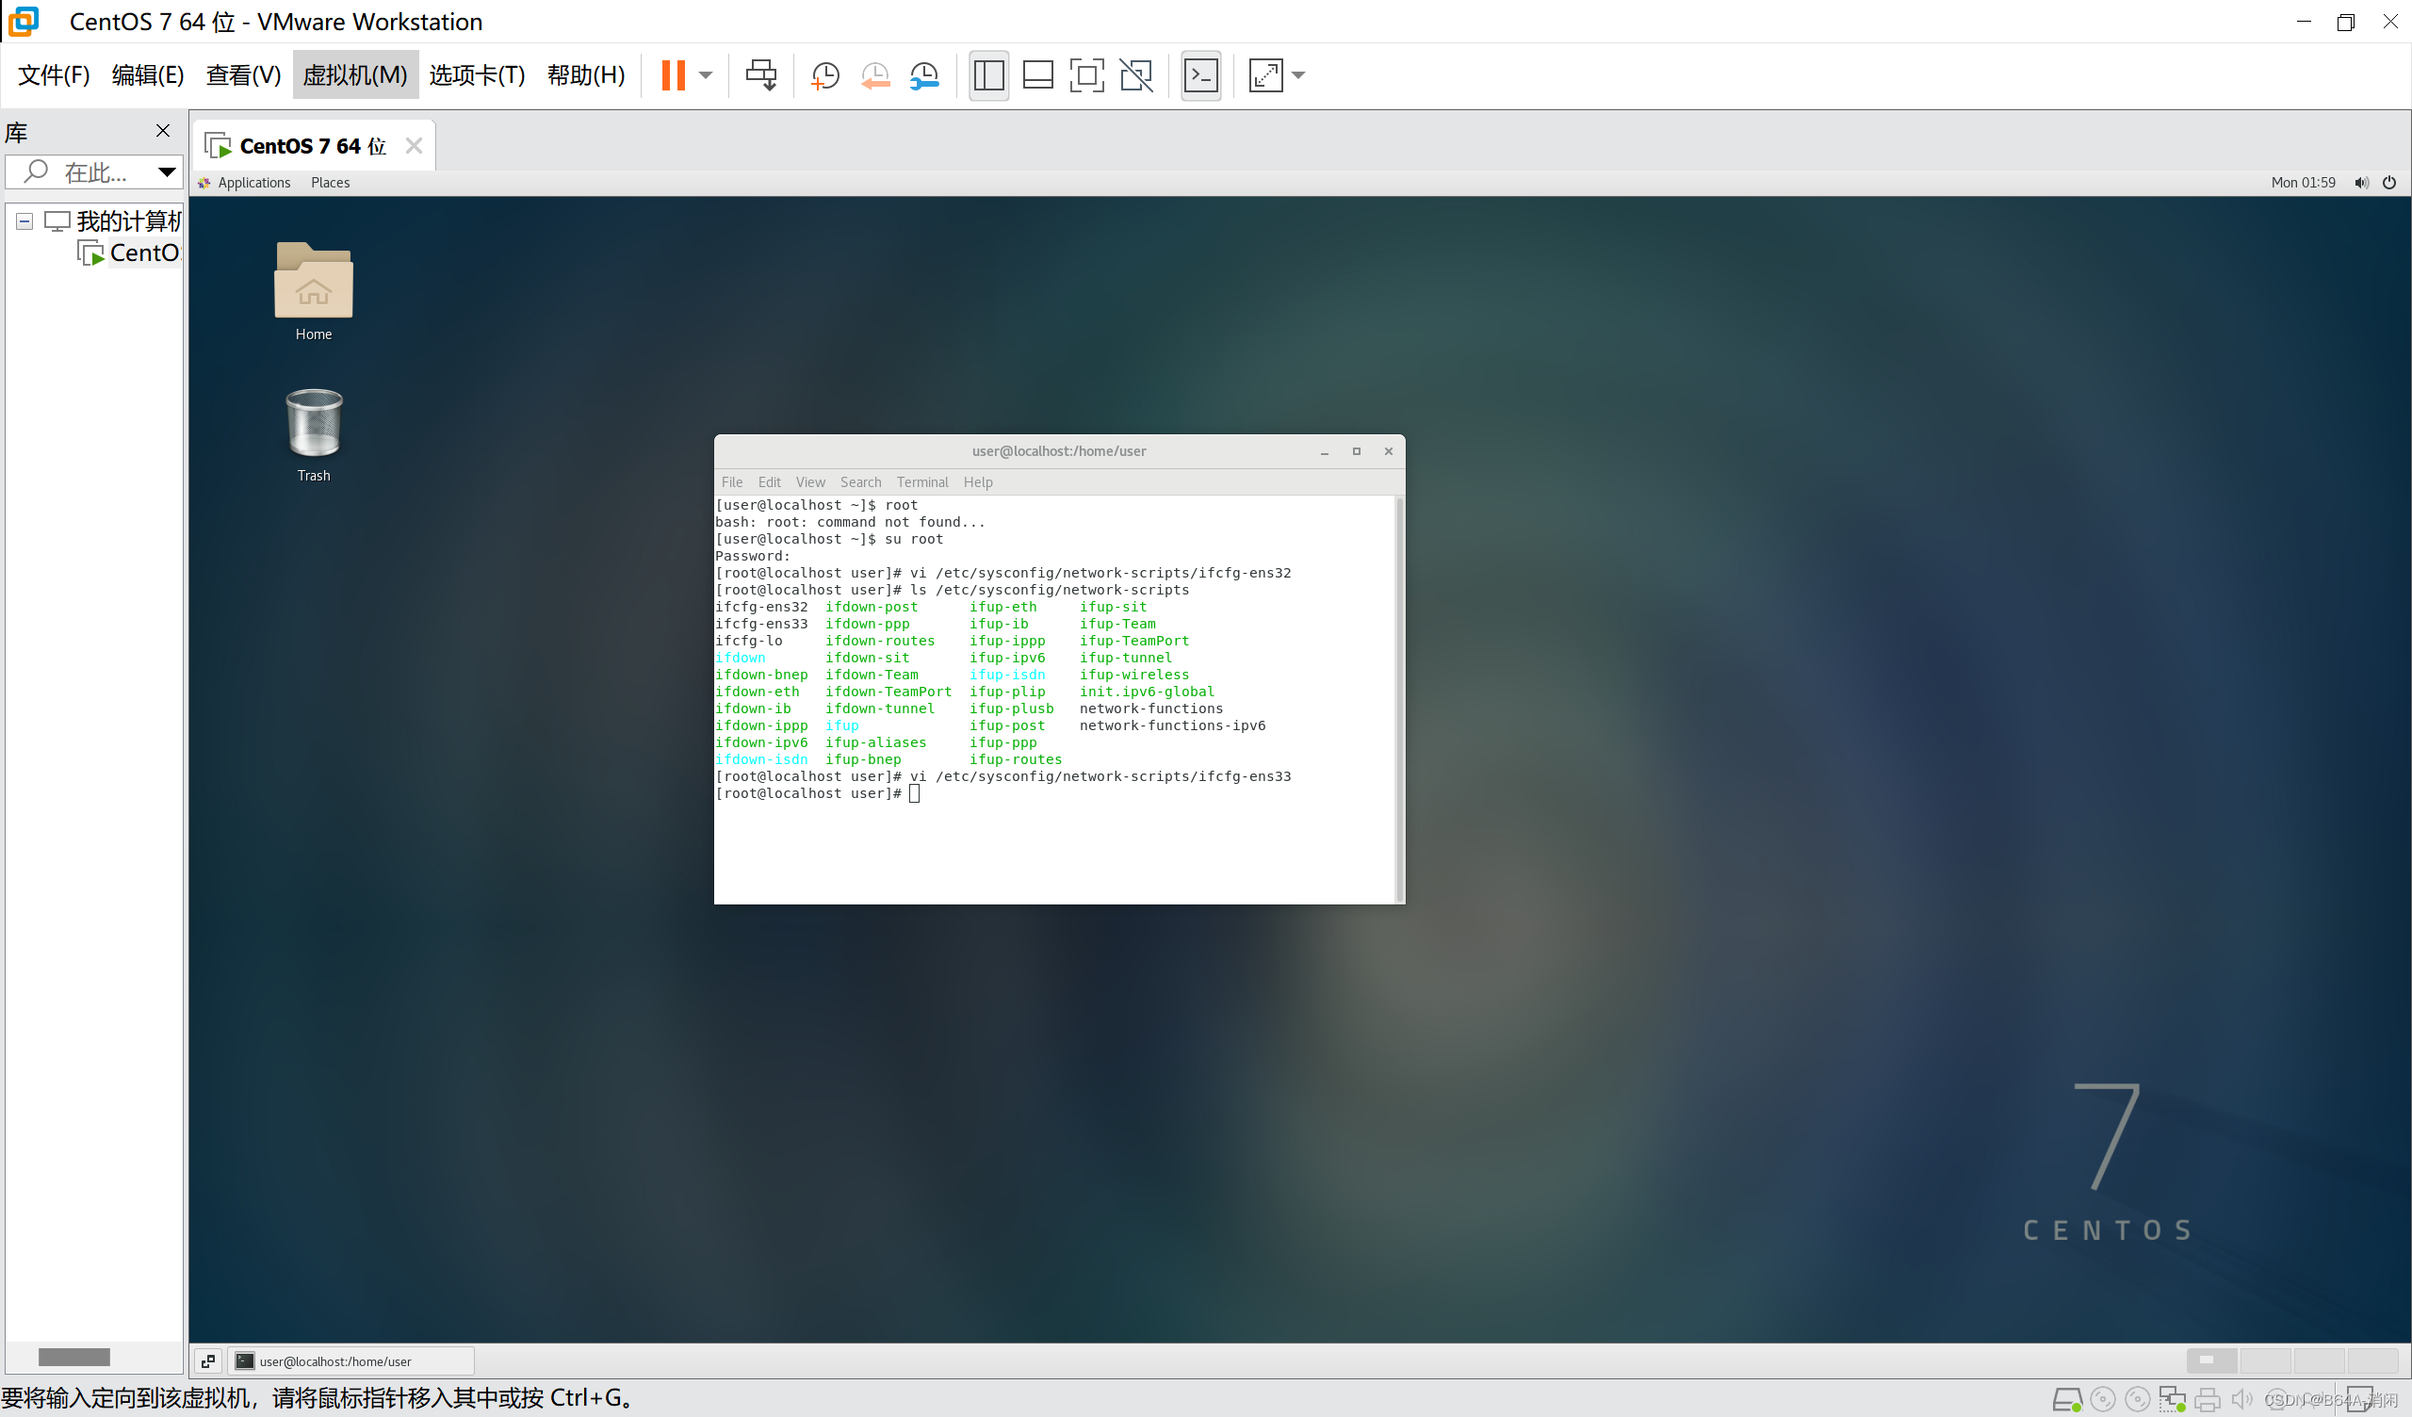Expand the library search filter dropdown
This screenshot has height=1417, width=2412.
[x=167, y=172]
